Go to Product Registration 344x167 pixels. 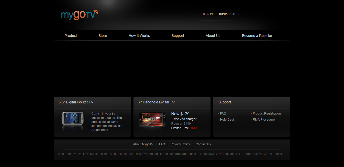pyautogui.click(x=266, y=114)
